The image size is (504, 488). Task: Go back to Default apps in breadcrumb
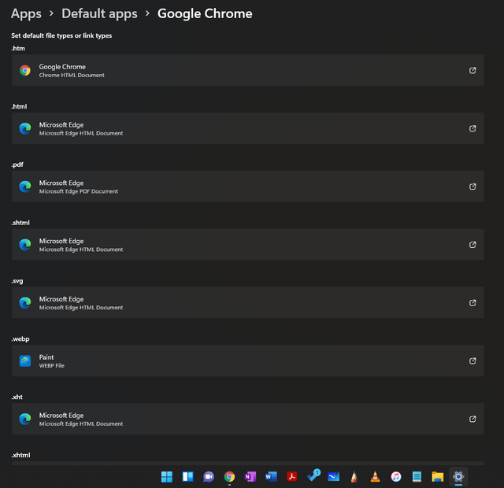pyautogui.click(x=99, y=14)
